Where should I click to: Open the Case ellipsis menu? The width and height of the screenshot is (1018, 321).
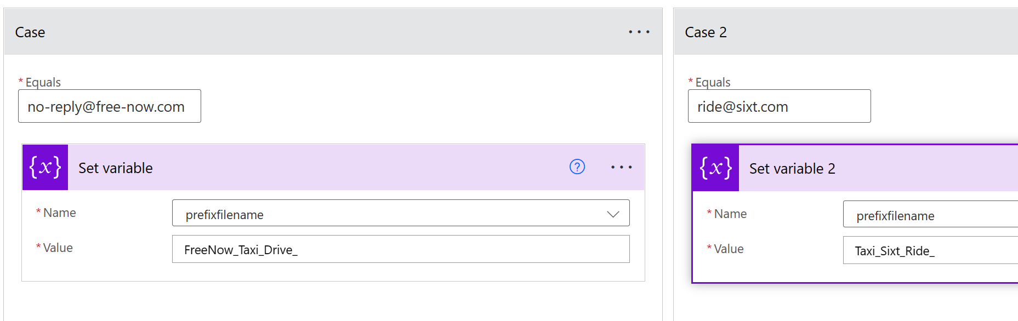pos(639,32)
